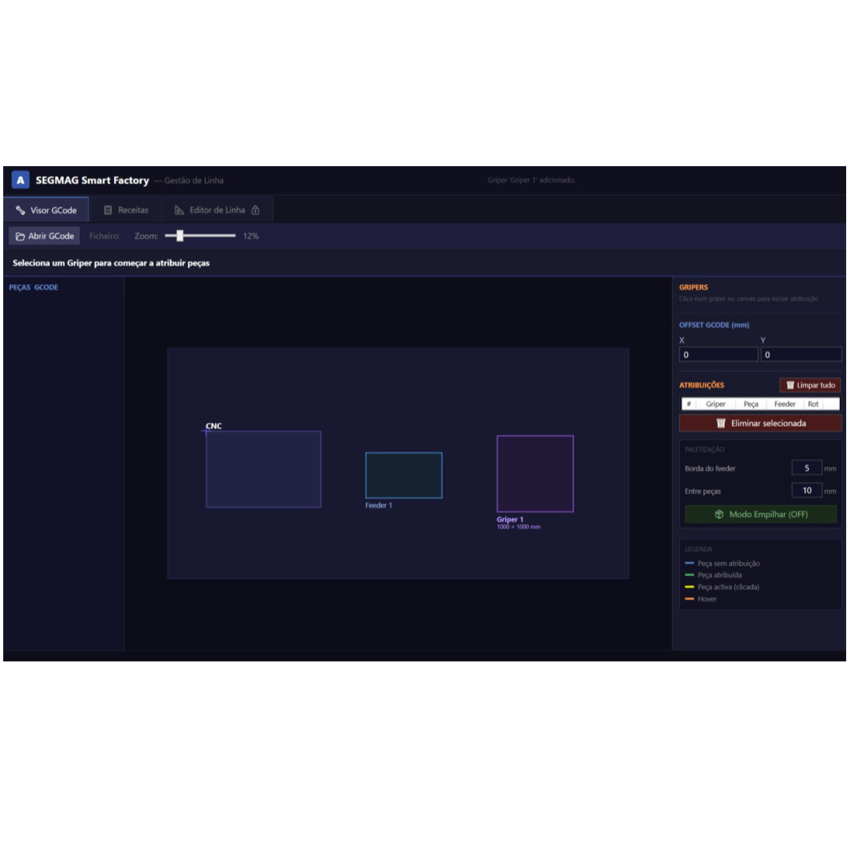The width and height of the screenshot is (850, 850).
Task: Open the Editor de Linha tab
Action: pyautogui.click(x=217, y=210)
